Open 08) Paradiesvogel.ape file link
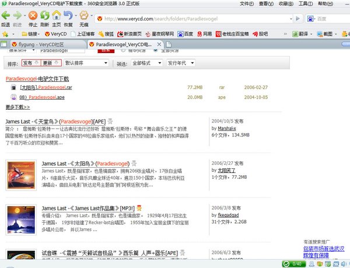The image size is (350, 268). (42, 97)
